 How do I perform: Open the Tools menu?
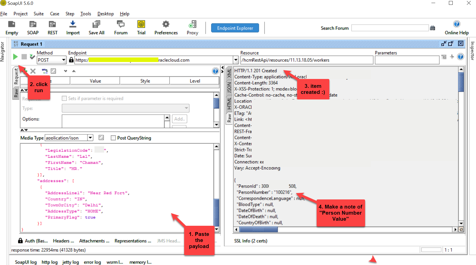pyautogui.click(x=86, y=14)
